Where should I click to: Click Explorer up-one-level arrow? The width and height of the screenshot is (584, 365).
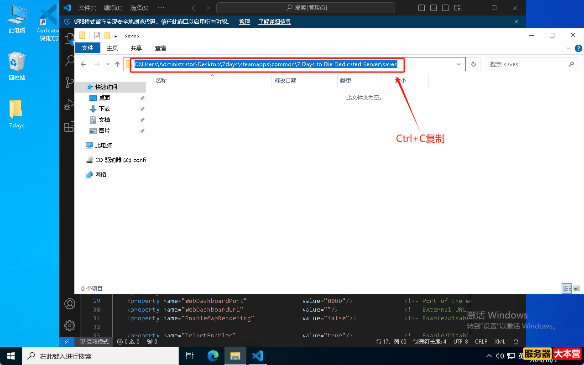coord(117,64)
